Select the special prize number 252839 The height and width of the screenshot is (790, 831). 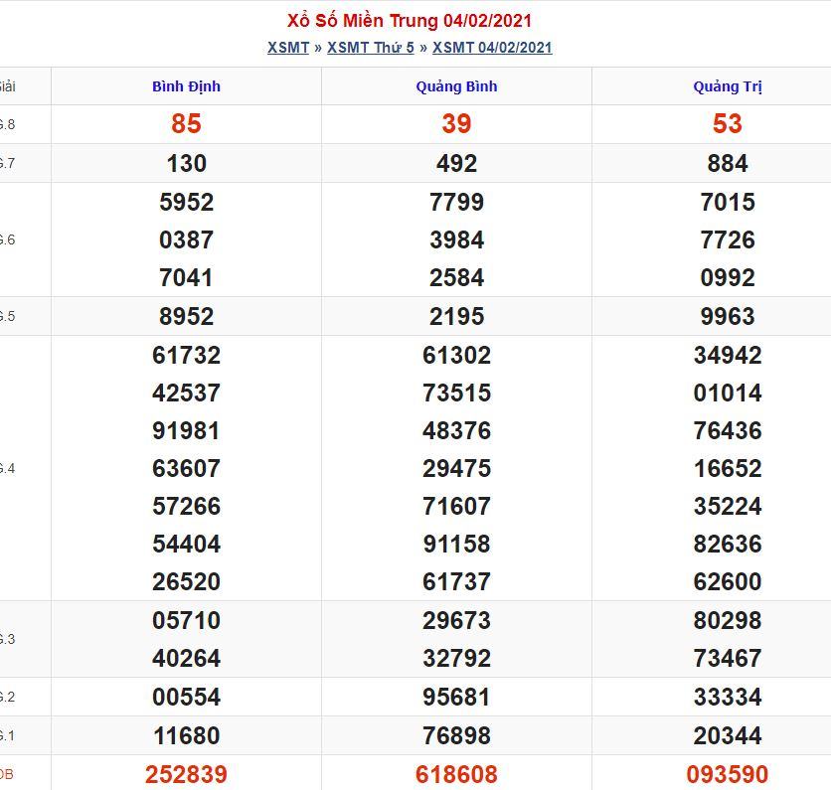(x=186, y=775)
